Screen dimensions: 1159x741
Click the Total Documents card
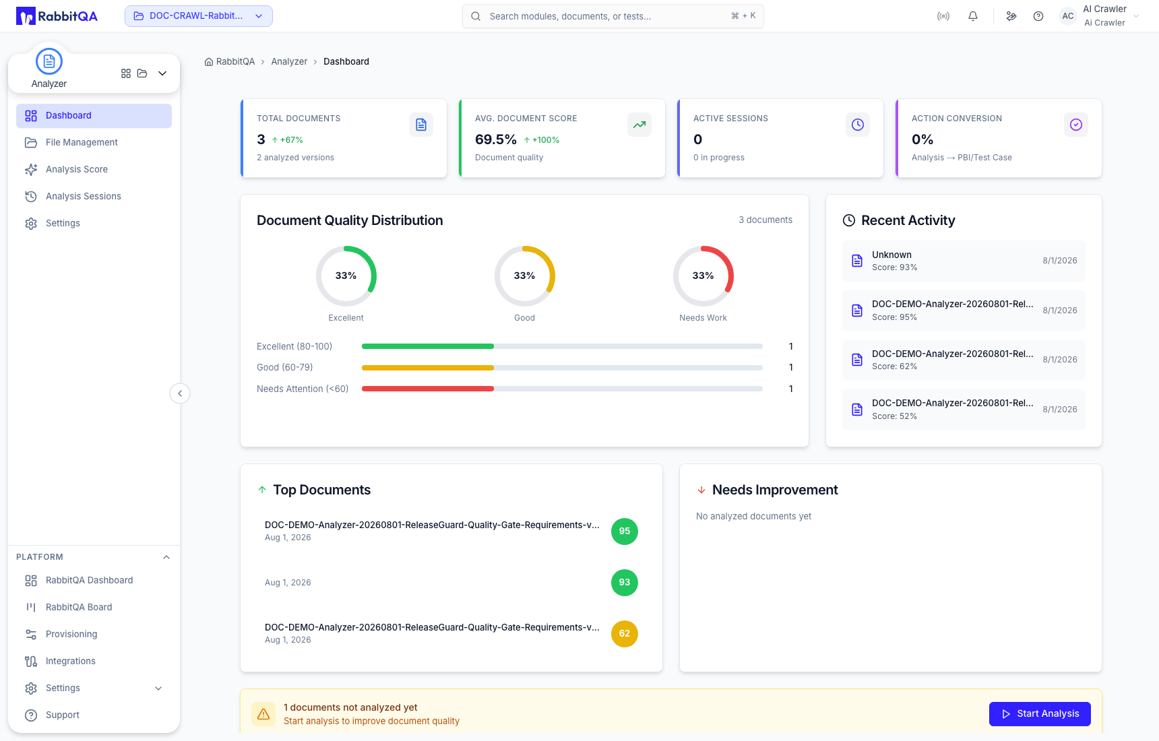tap(344, 138)
